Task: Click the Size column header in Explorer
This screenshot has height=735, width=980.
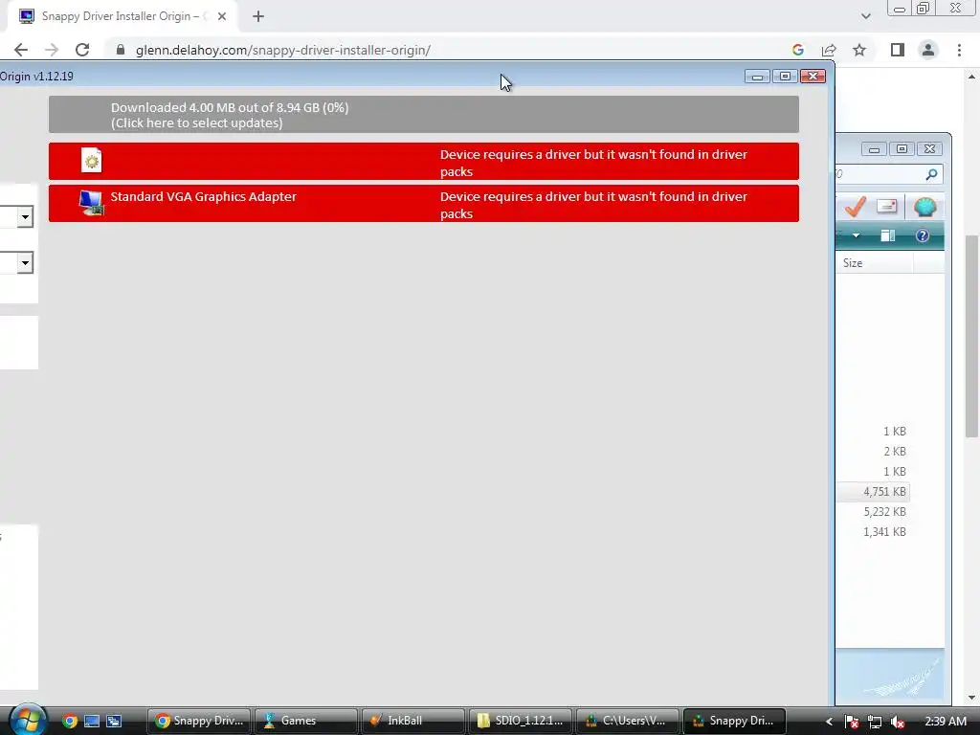Action: [875, 263]
